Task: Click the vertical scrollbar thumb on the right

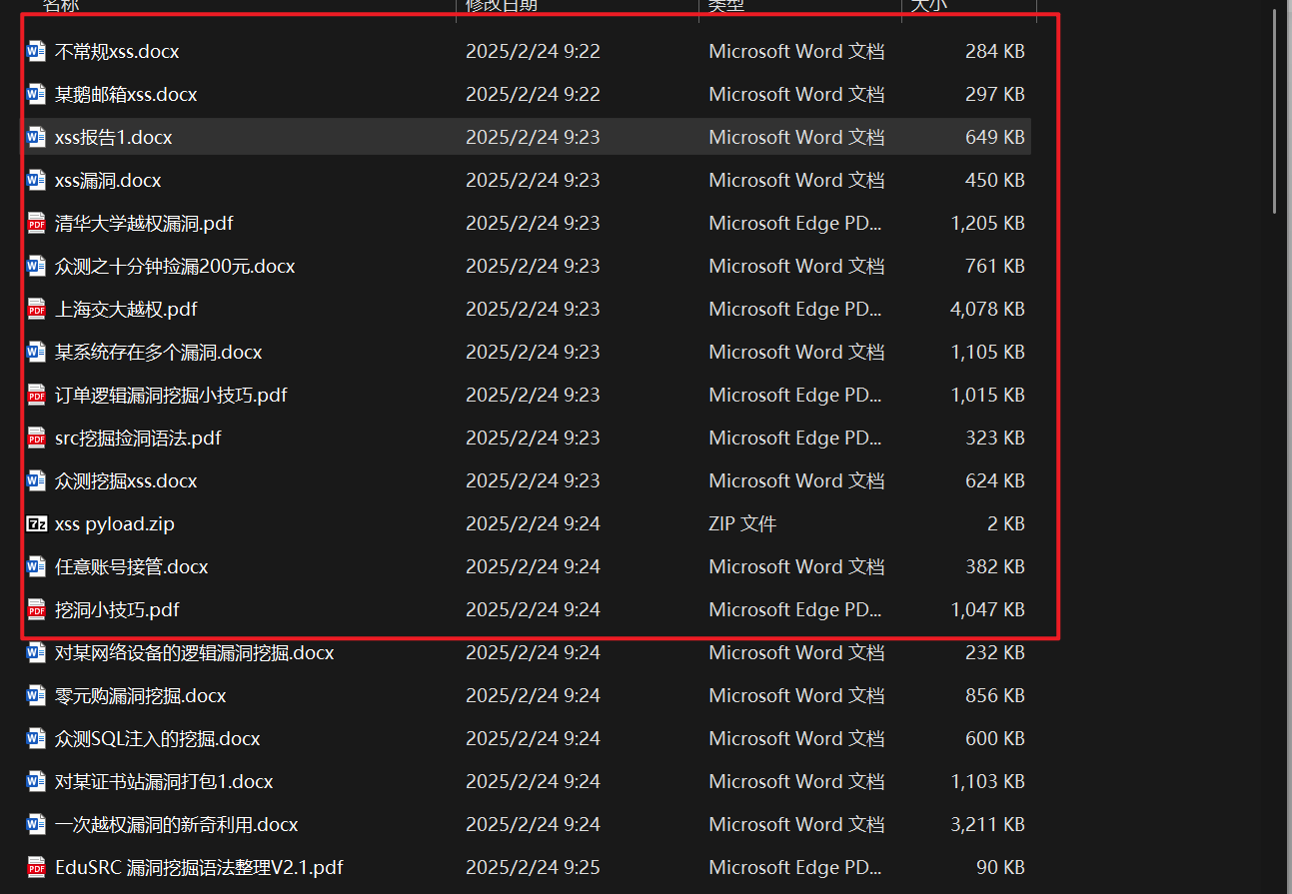Action: (x=1273, y=110)
